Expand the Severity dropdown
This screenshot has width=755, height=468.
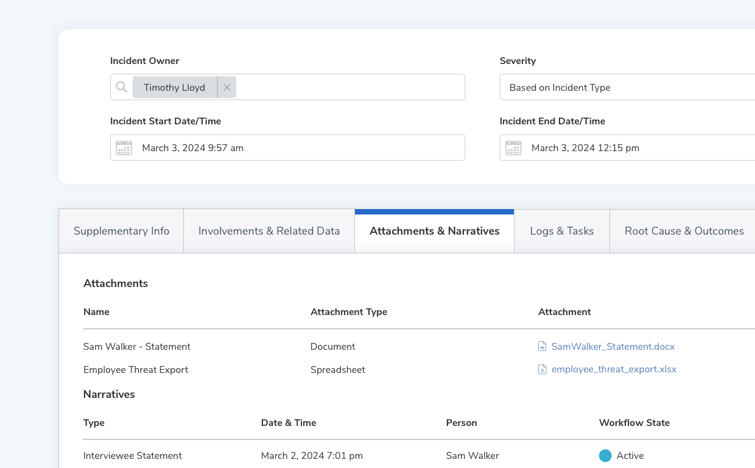click(627, 87)
